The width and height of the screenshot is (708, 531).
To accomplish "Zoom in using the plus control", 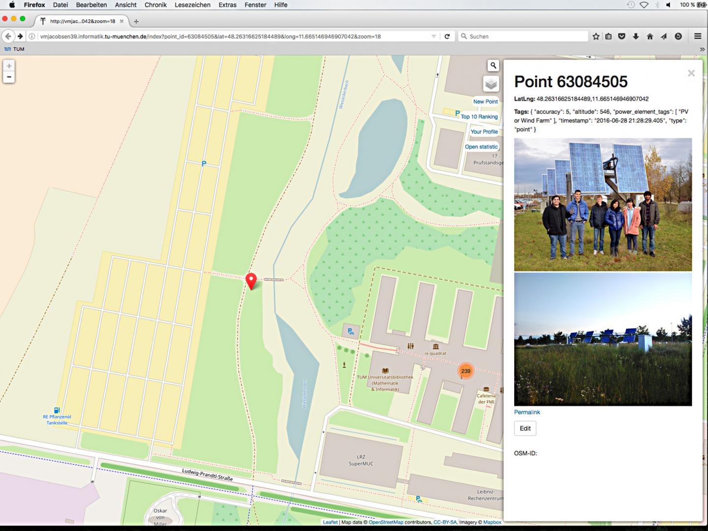I will (x=9, y=65).
